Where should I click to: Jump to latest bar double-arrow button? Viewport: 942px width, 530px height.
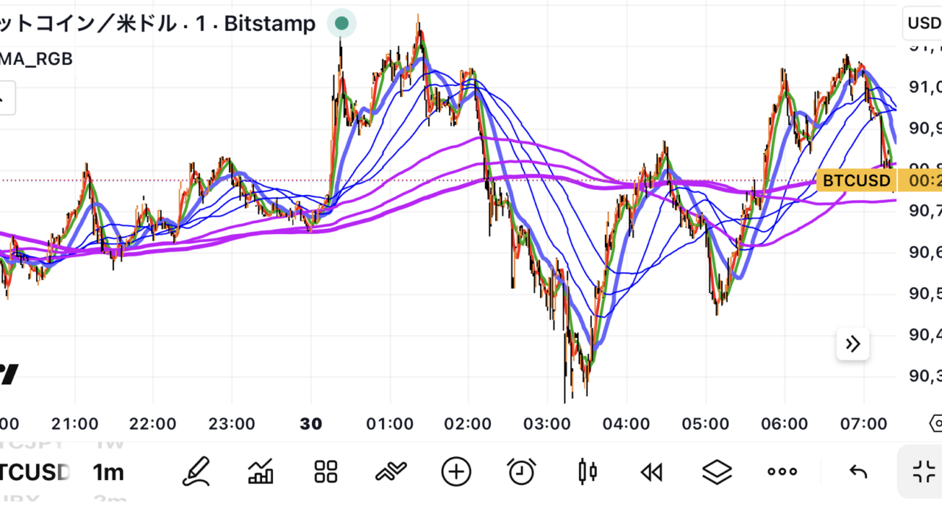tap(853, 344)
